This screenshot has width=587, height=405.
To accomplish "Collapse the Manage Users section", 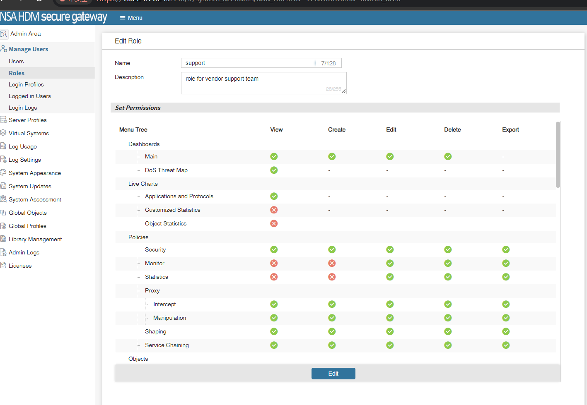I will (28, 49).
